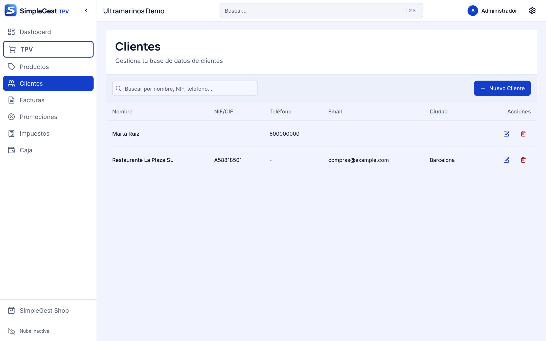This screenshot has height=341, width=546.
Task: Open the settings gear icon
Action: (x=532, y=11)
